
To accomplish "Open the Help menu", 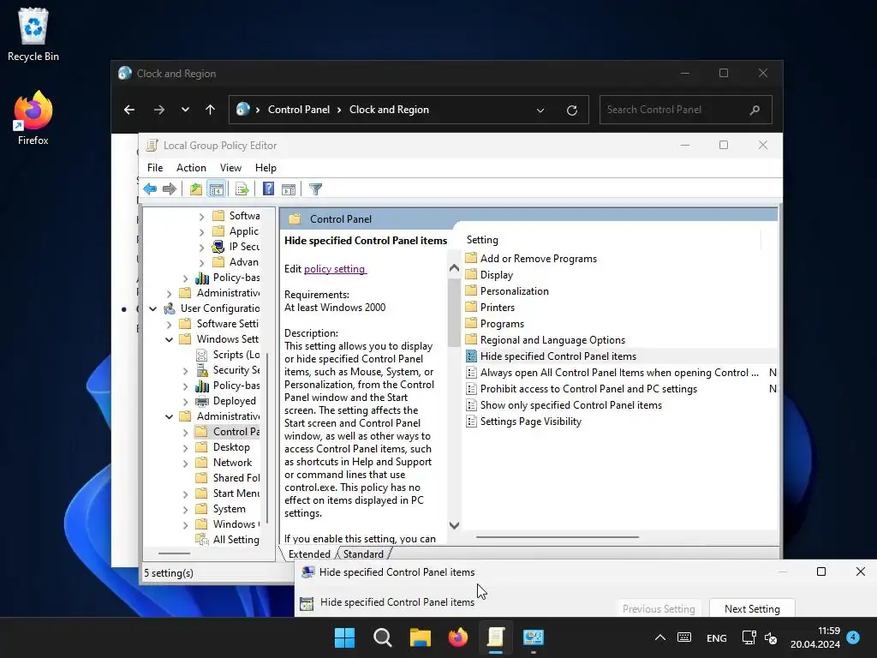I will pyautogui.click(x=265, y=168).
